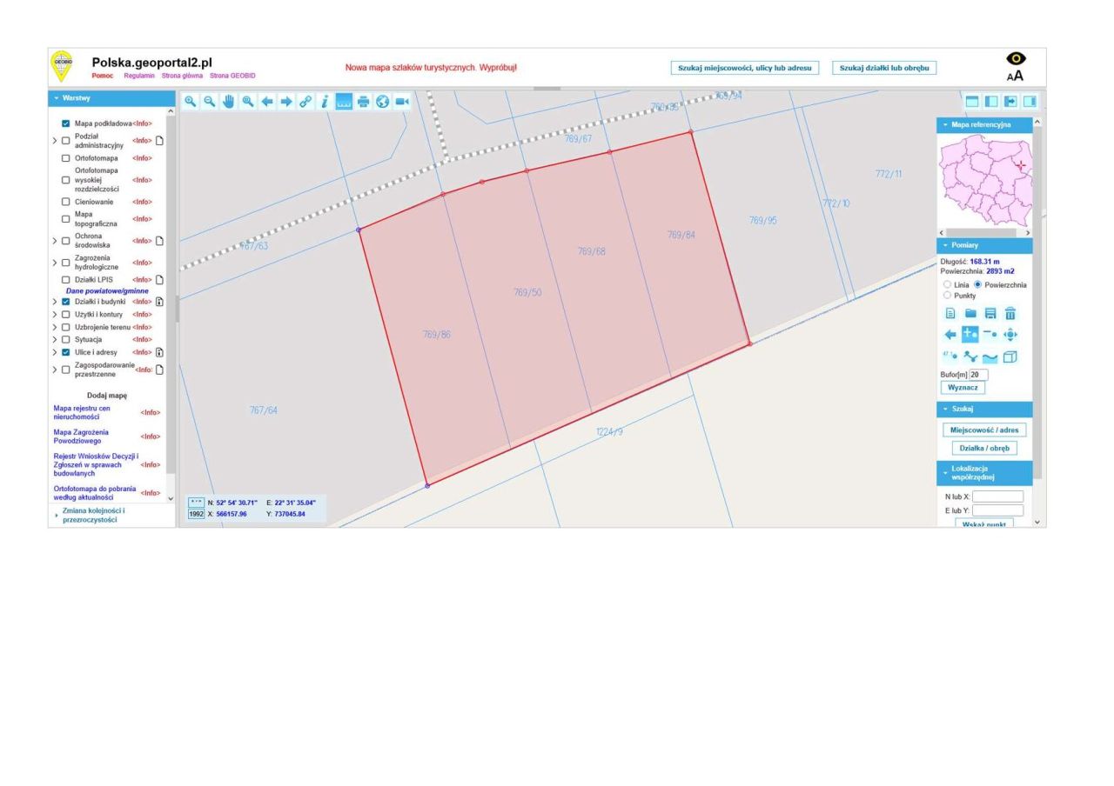Image resolution: width=1114 pixels, height=786 pixels.
Task: Select the Punkty measurement radio button
Action: coord(948,296)
